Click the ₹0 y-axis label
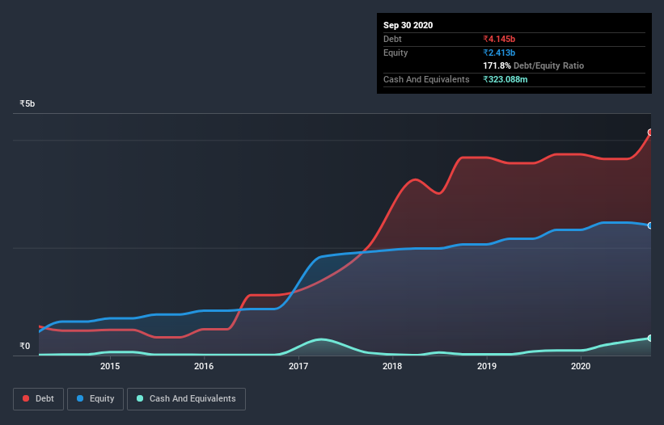The image size is (664, 425). (x=24, y=346)
